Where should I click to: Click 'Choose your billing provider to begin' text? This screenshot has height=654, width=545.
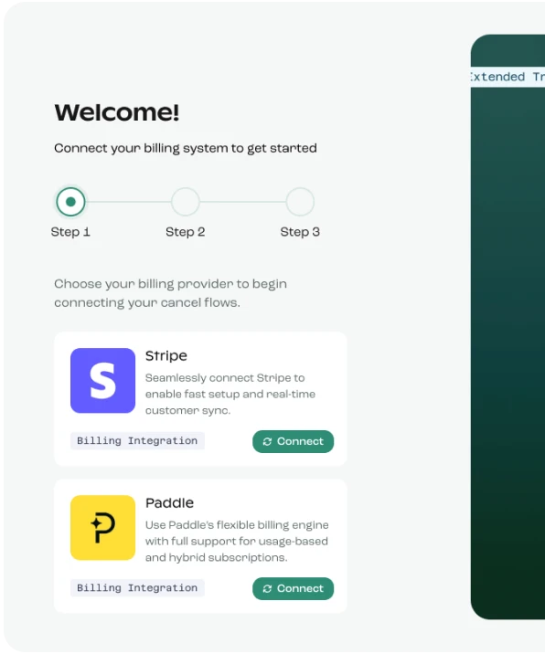[x=170, y=284]
